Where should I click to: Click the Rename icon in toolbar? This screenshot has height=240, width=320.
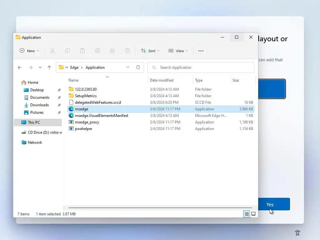(97, 51)
